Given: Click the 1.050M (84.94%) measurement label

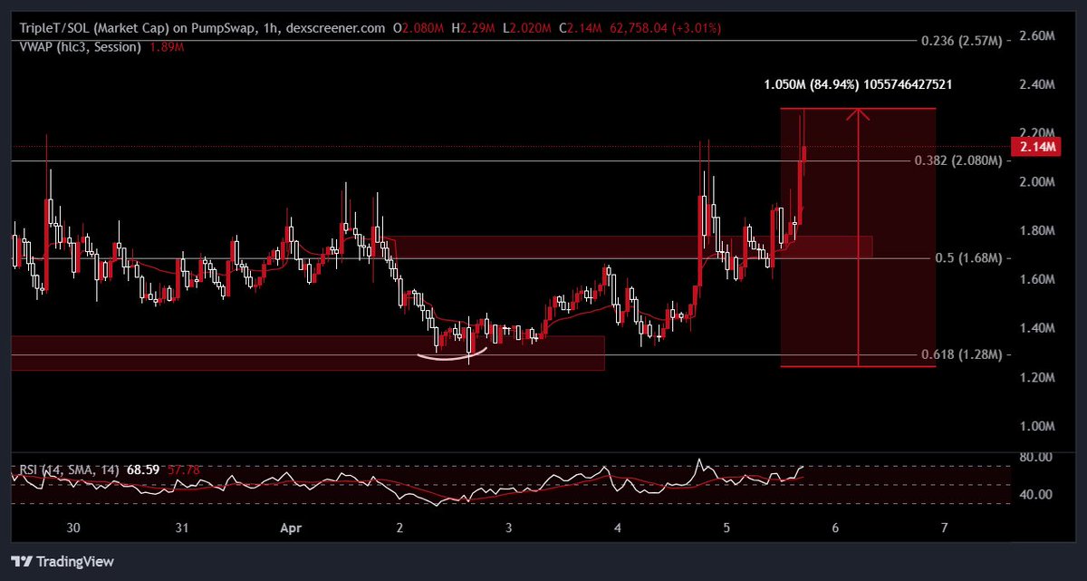Looking at the screenshot, I should (857, 84).
